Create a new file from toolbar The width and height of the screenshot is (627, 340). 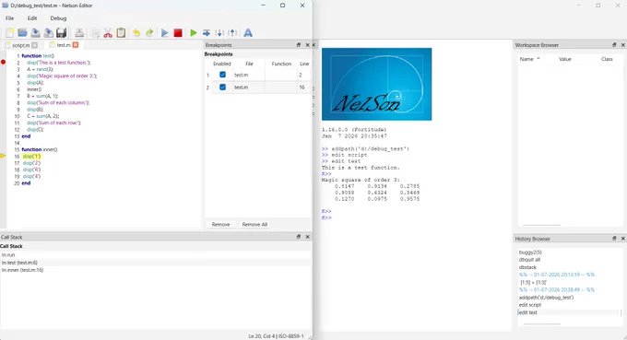click(x=9, y=33)
